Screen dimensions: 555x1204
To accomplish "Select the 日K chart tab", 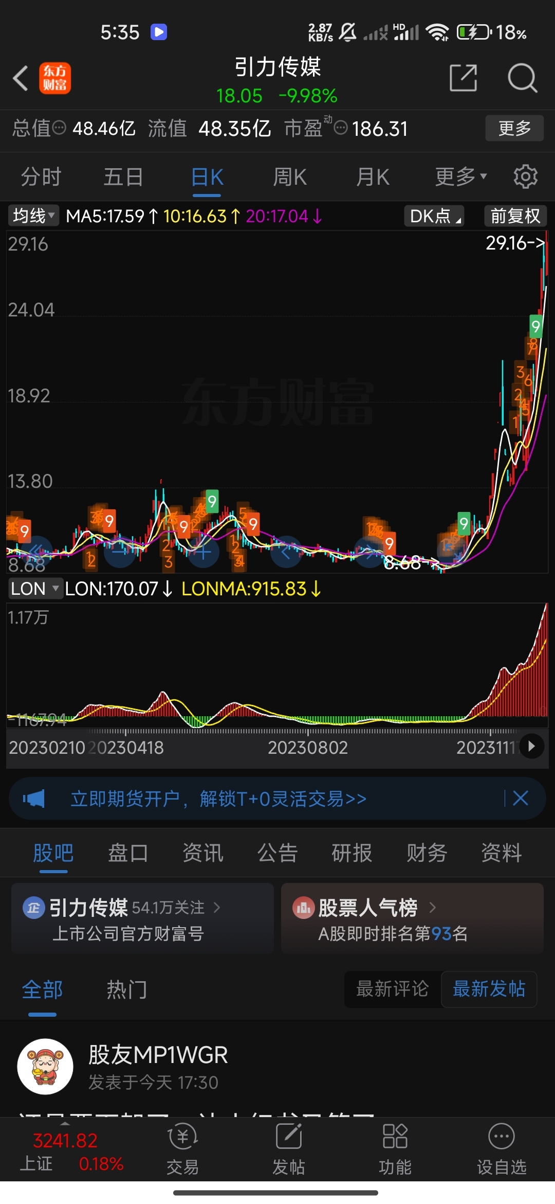I will (x=207, y=177).
